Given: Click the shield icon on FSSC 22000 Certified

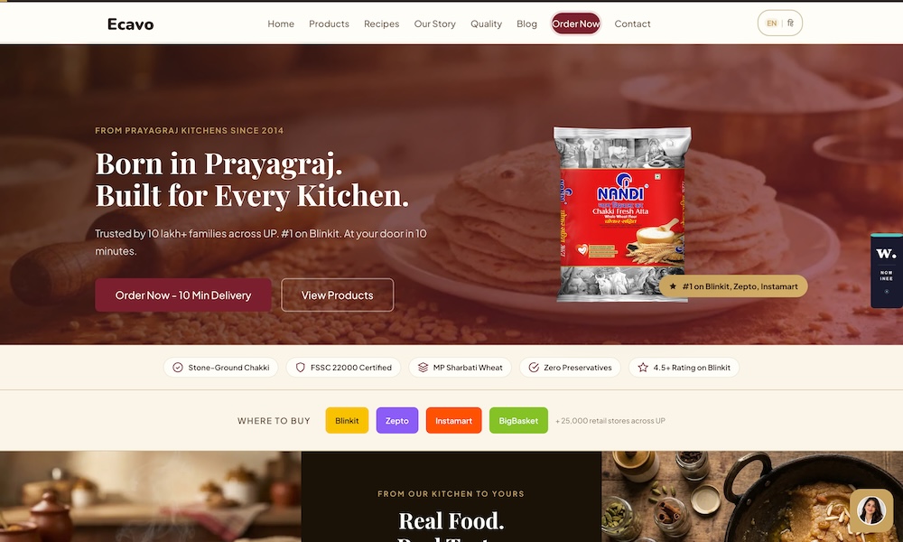Looking at the screenshot, I should tap(300, 368).
